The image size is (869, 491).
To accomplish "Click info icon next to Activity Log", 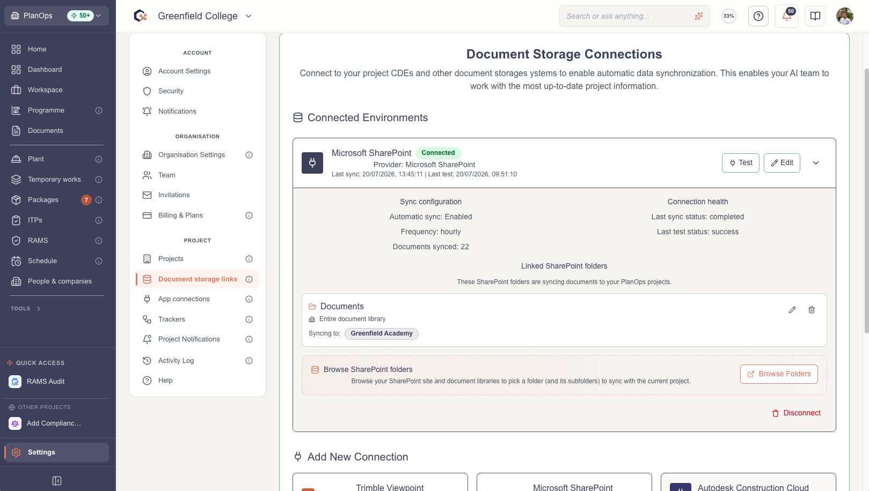I will (x=249, y=361).
